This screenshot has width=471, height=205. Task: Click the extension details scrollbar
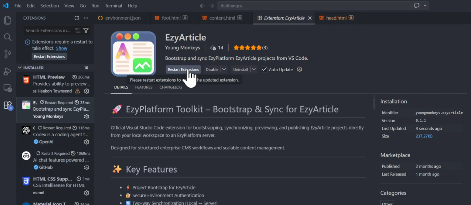pos(374,103)
